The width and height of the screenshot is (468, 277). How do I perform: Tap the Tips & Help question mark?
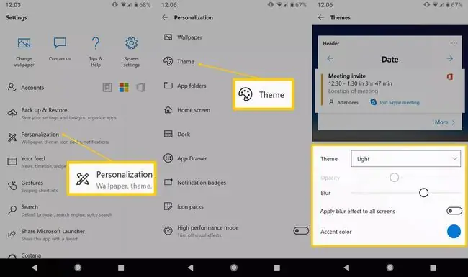[96, 43]
